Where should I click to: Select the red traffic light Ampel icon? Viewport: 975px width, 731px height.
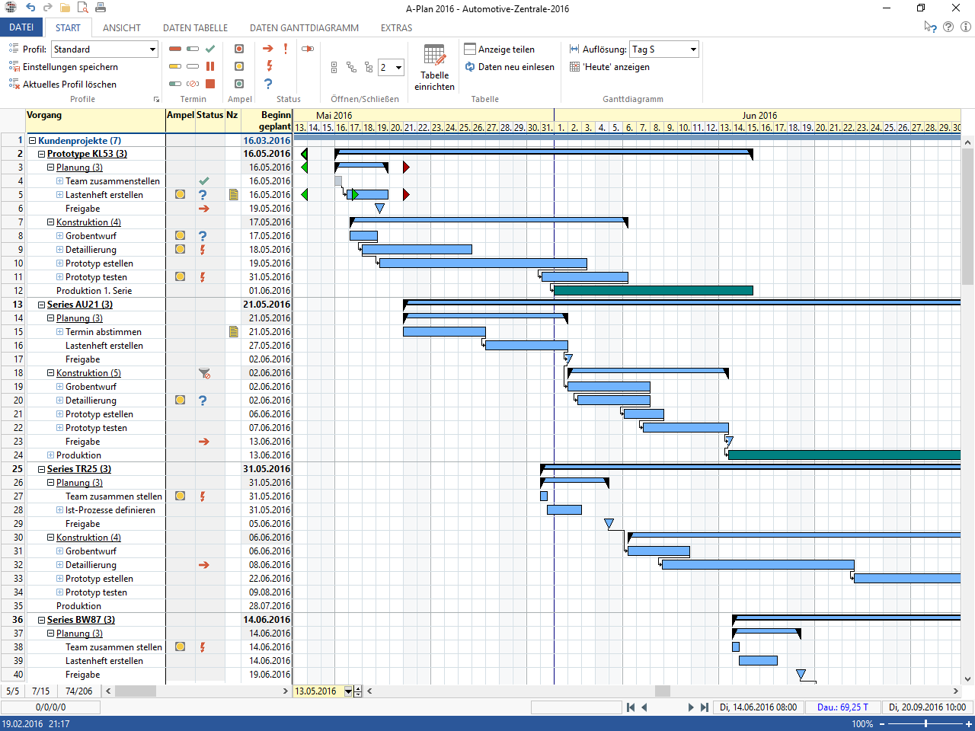tap(239, 49)
